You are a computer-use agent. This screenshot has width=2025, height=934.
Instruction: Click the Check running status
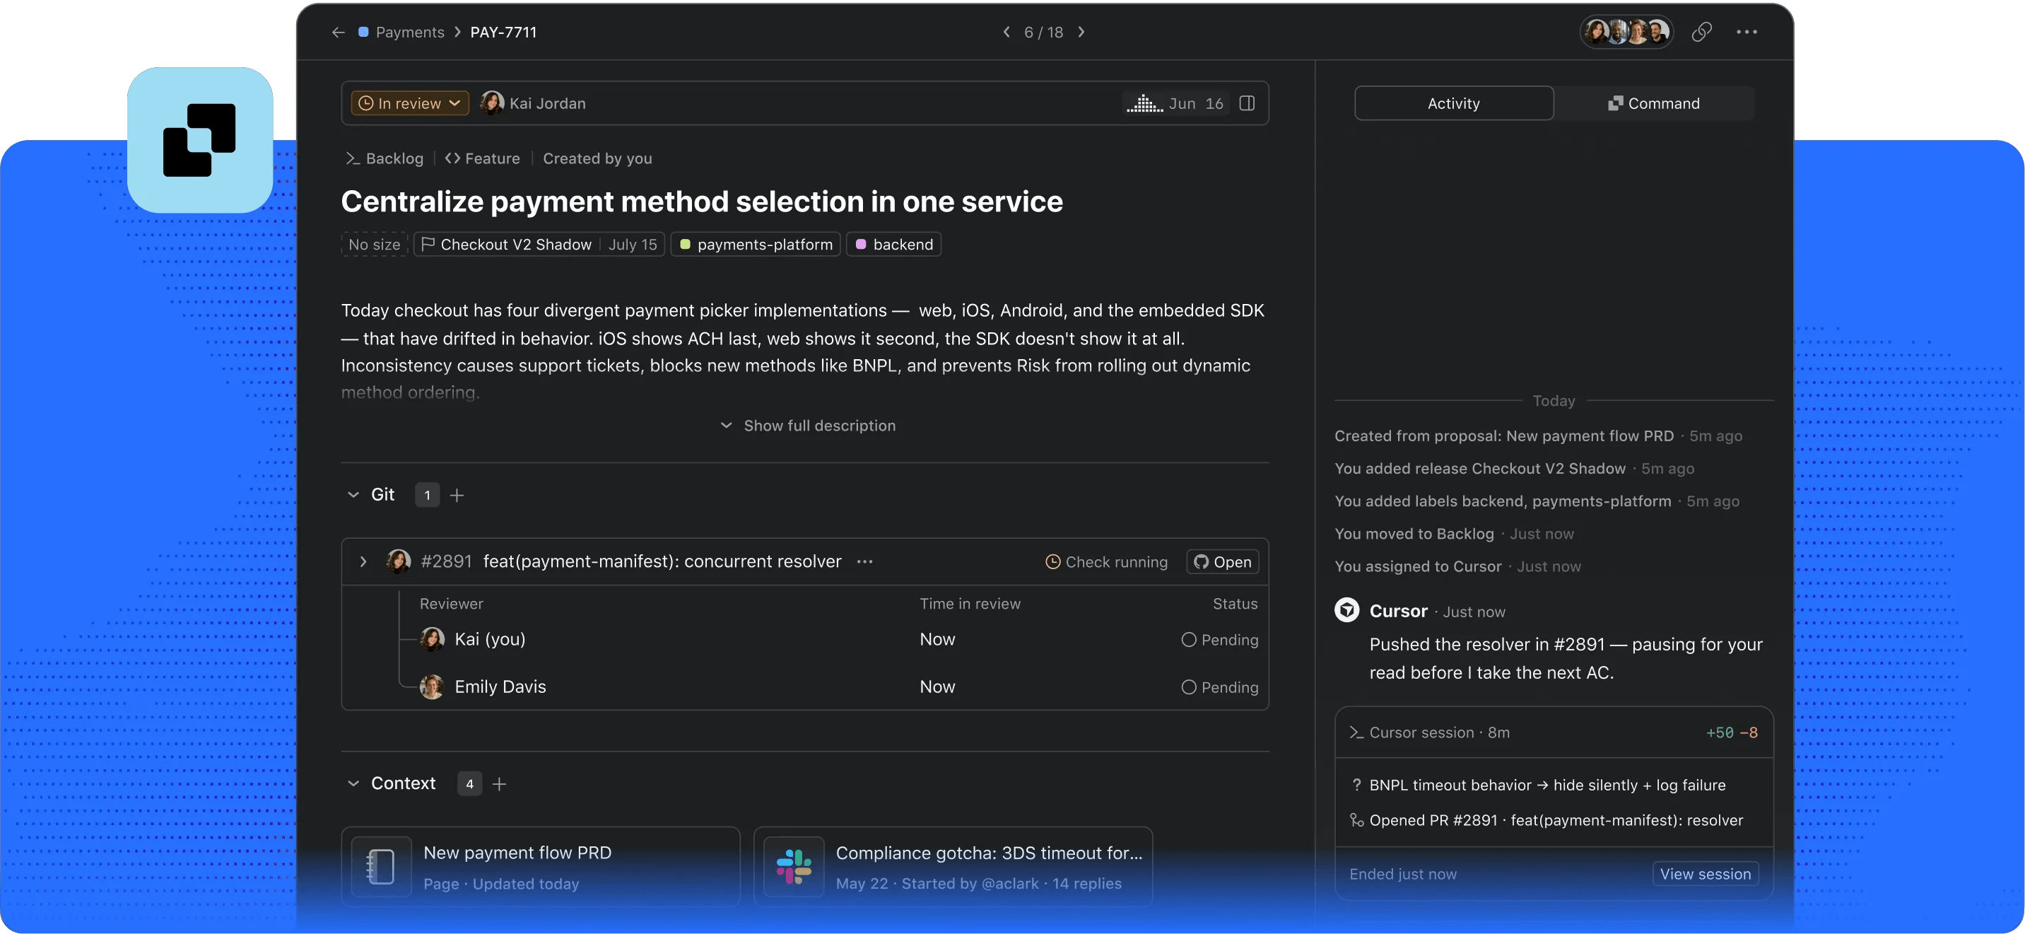point(1106,561)
